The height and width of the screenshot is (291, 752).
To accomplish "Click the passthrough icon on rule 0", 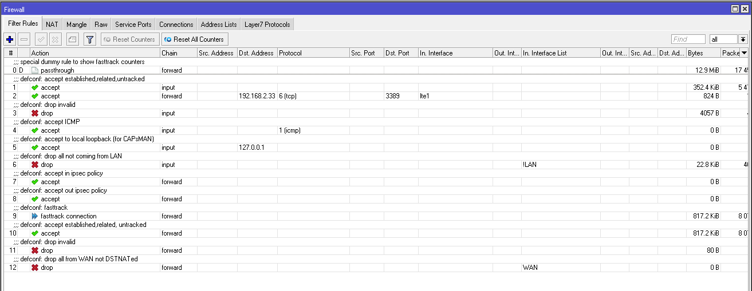I will [35, 70].
